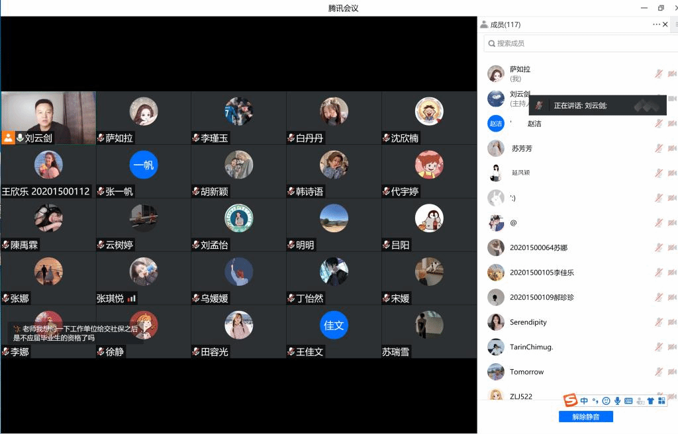678x434 pixels.
Task: Open Sogou soft keyboard icon
Action: [628, 401]
